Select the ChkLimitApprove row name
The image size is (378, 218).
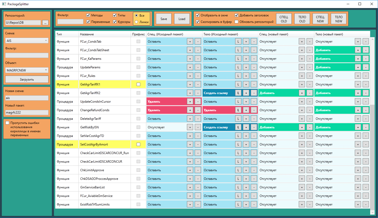[92, 170]
